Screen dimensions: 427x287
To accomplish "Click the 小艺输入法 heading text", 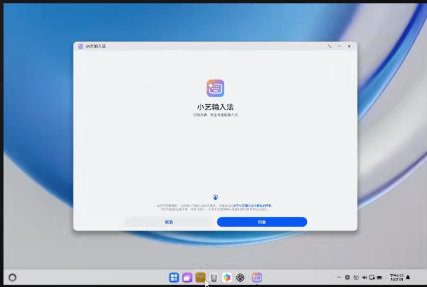I will [x=215, y=107].
